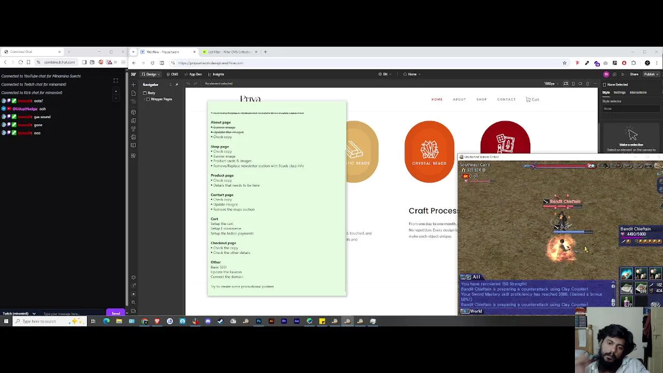Viewport: 663px width, 373px height.
Task: Open the Components panel cube icon
Action: click(x=133, y=112)
